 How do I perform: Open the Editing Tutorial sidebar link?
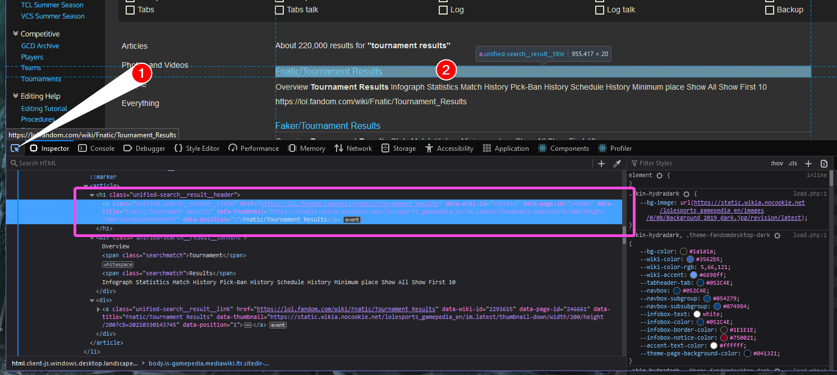pos(44,109)
